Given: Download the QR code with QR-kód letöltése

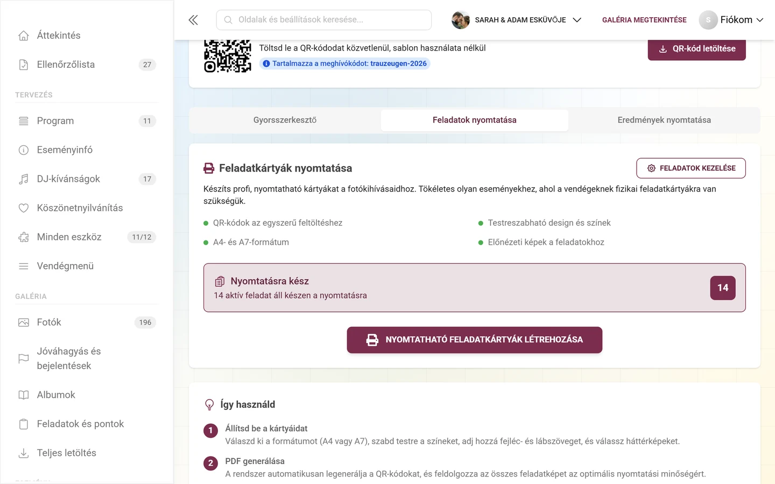Looking at the screenshot, I should (x=697, y=49).
